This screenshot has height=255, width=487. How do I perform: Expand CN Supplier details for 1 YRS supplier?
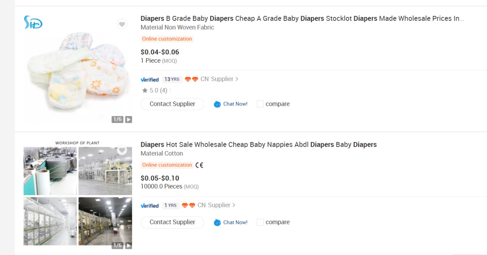[216, 205]
